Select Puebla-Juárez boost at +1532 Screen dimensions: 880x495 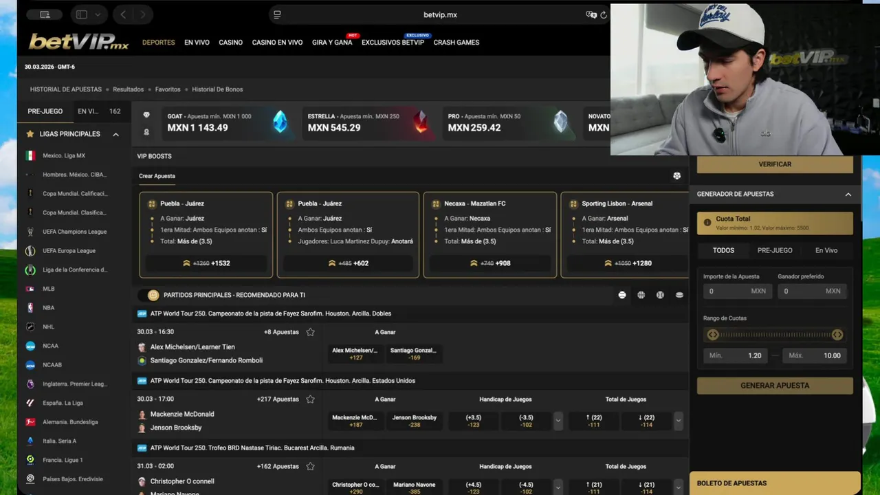point(206,263)
